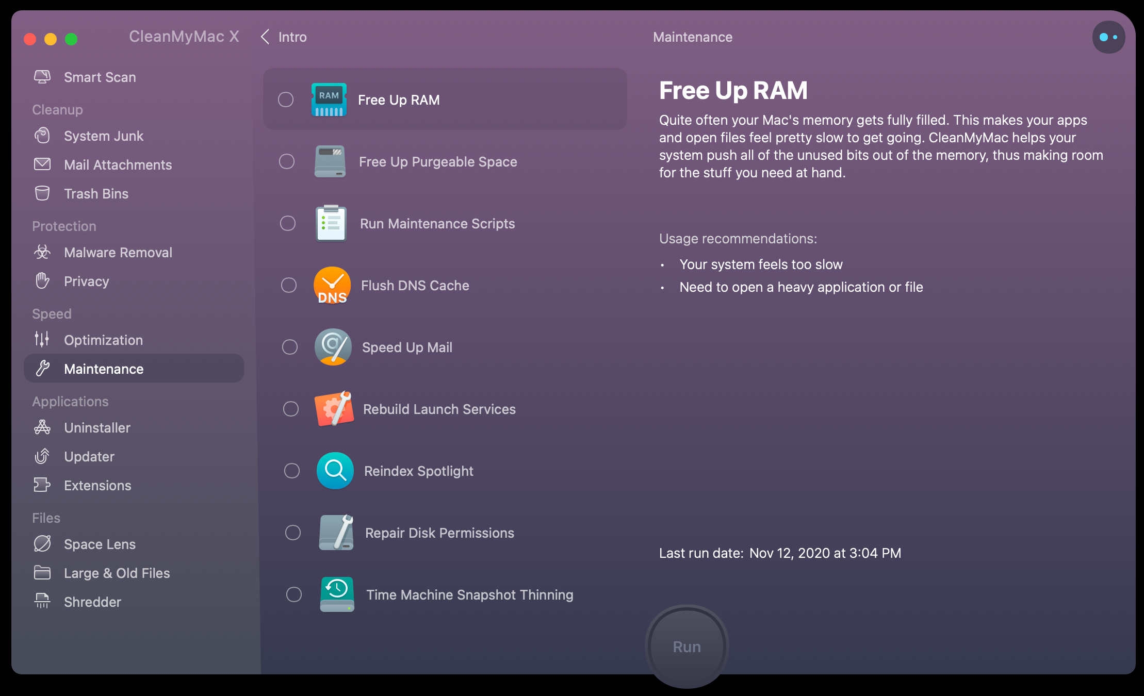Screen dimensions: 1144x696
Task: Select the Repair Disk Permissions icon
Action: (334, 533)
